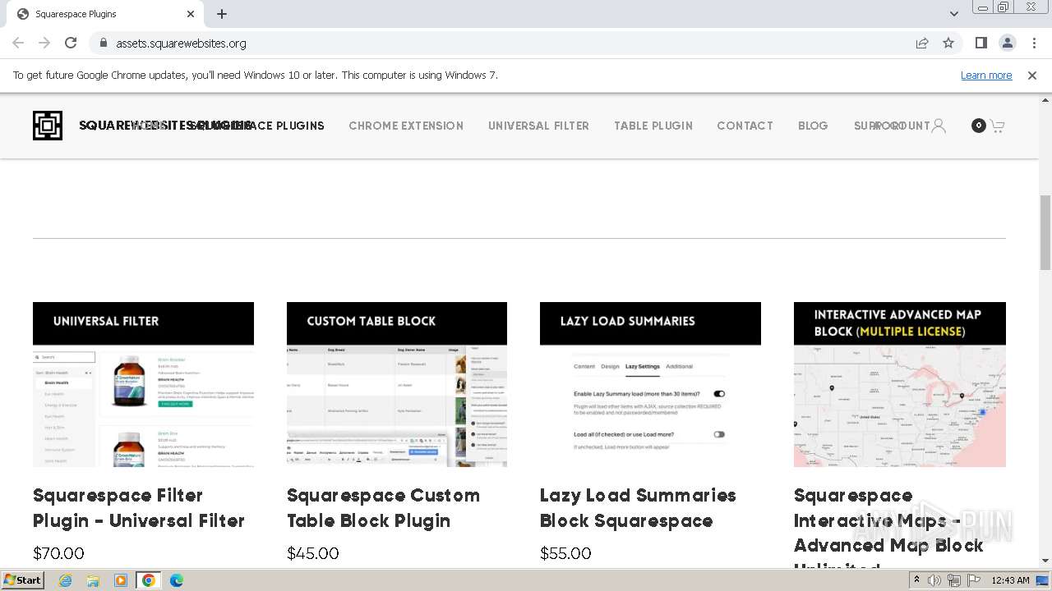Launch Microsoft Edge from the taskbar
Image resolution: width=1052 pixels, height=591 pixels.
pos(177,580)
